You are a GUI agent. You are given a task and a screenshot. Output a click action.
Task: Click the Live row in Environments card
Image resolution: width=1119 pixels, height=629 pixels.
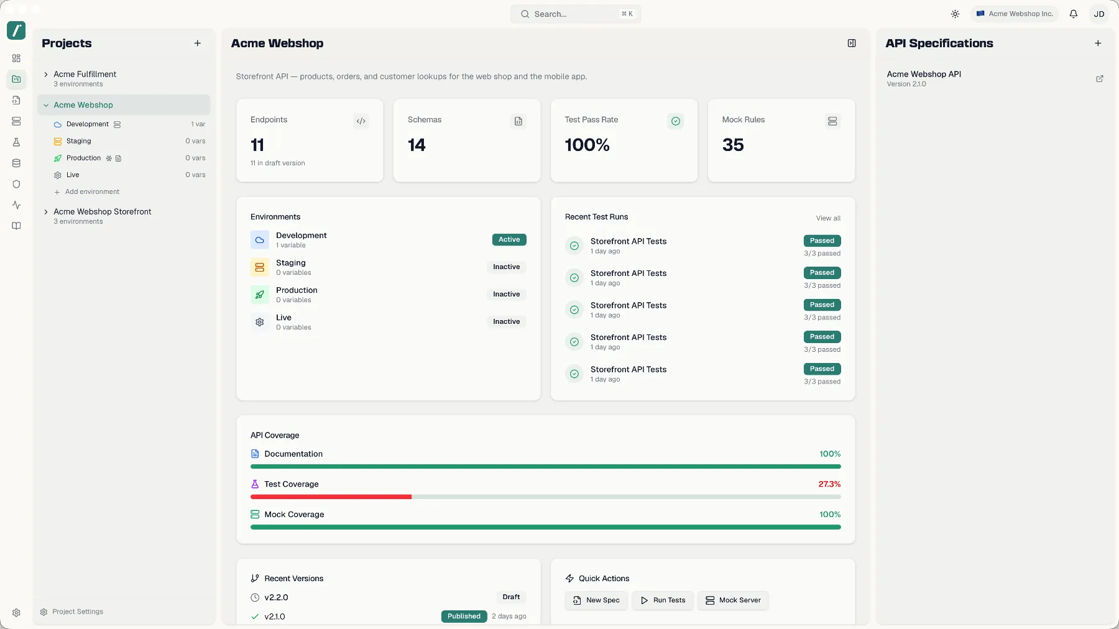coord(389,322)
